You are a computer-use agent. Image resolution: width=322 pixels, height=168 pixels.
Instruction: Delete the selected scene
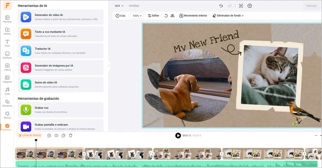(71, 136)
